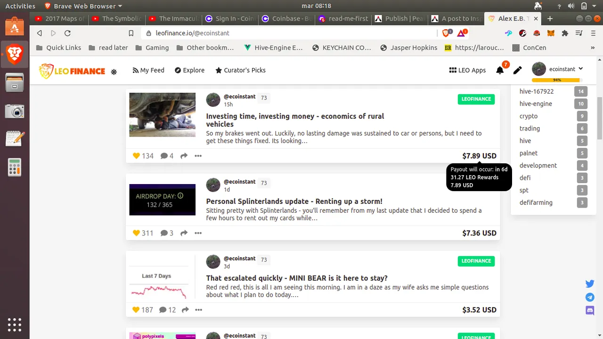Open the rural vehicles post title
The image size is (603, 339).
click(295, 120)
